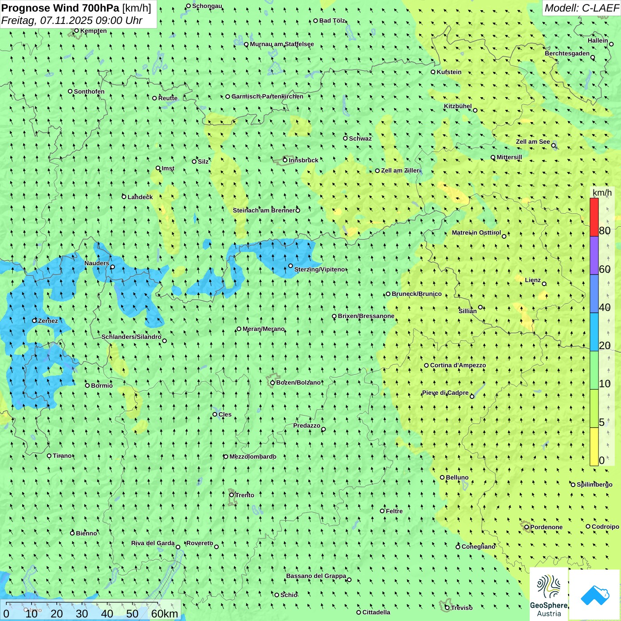Click the Steinach am Brenner label
621x621 pixels.
(x=263, y=210)
